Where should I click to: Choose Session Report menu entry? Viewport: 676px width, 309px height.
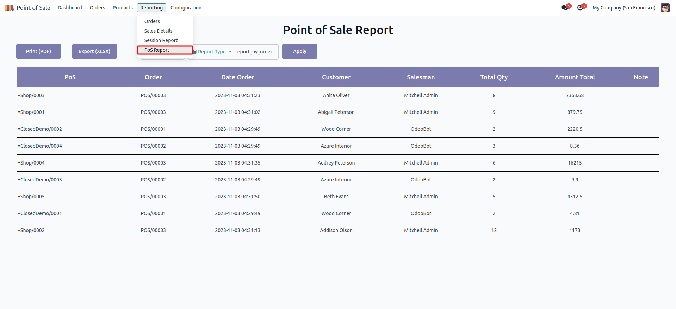161,40
